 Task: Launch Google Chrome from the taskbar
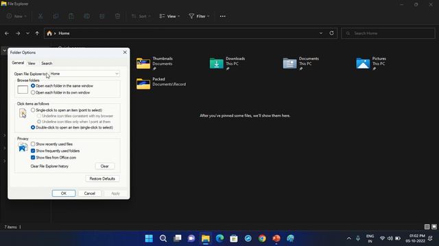tap(262, 238)
